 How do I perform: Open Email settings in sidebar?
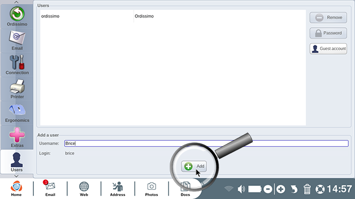coord(17,41)
